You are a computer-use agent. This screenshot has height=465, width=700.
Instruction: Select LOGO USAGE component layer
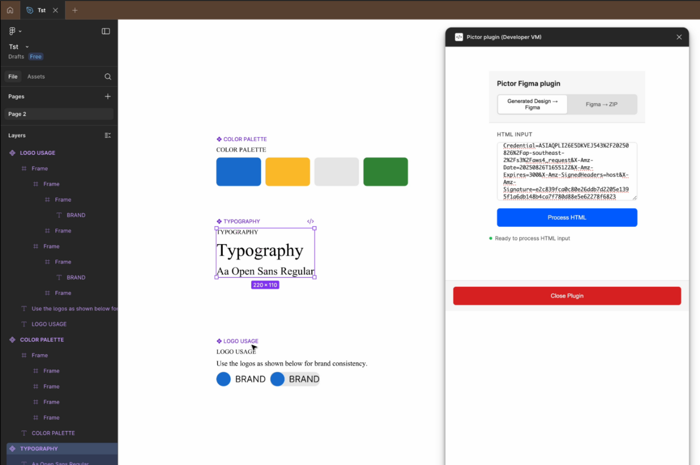click(38, 153)
